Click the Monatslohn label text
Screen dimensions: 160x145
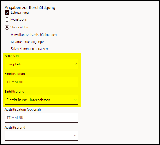(19, 19)
